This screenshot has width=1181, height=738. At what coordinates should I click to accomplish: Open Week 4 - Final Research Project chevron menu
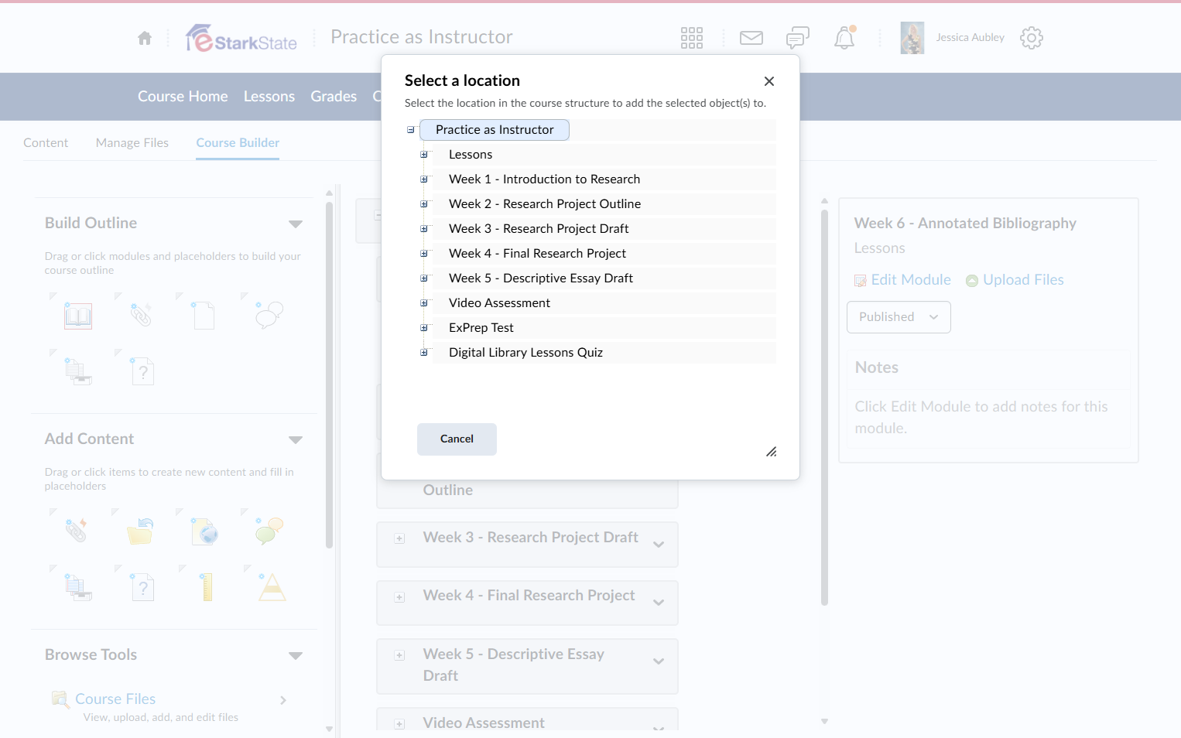tap(659, 603)
